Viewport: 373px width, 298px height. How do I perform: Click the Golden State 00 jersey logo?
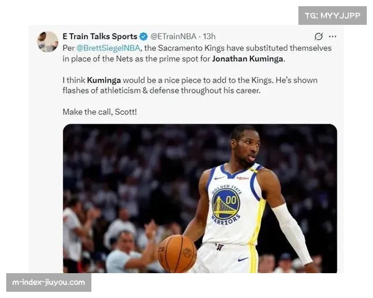(x=226, y=204)
